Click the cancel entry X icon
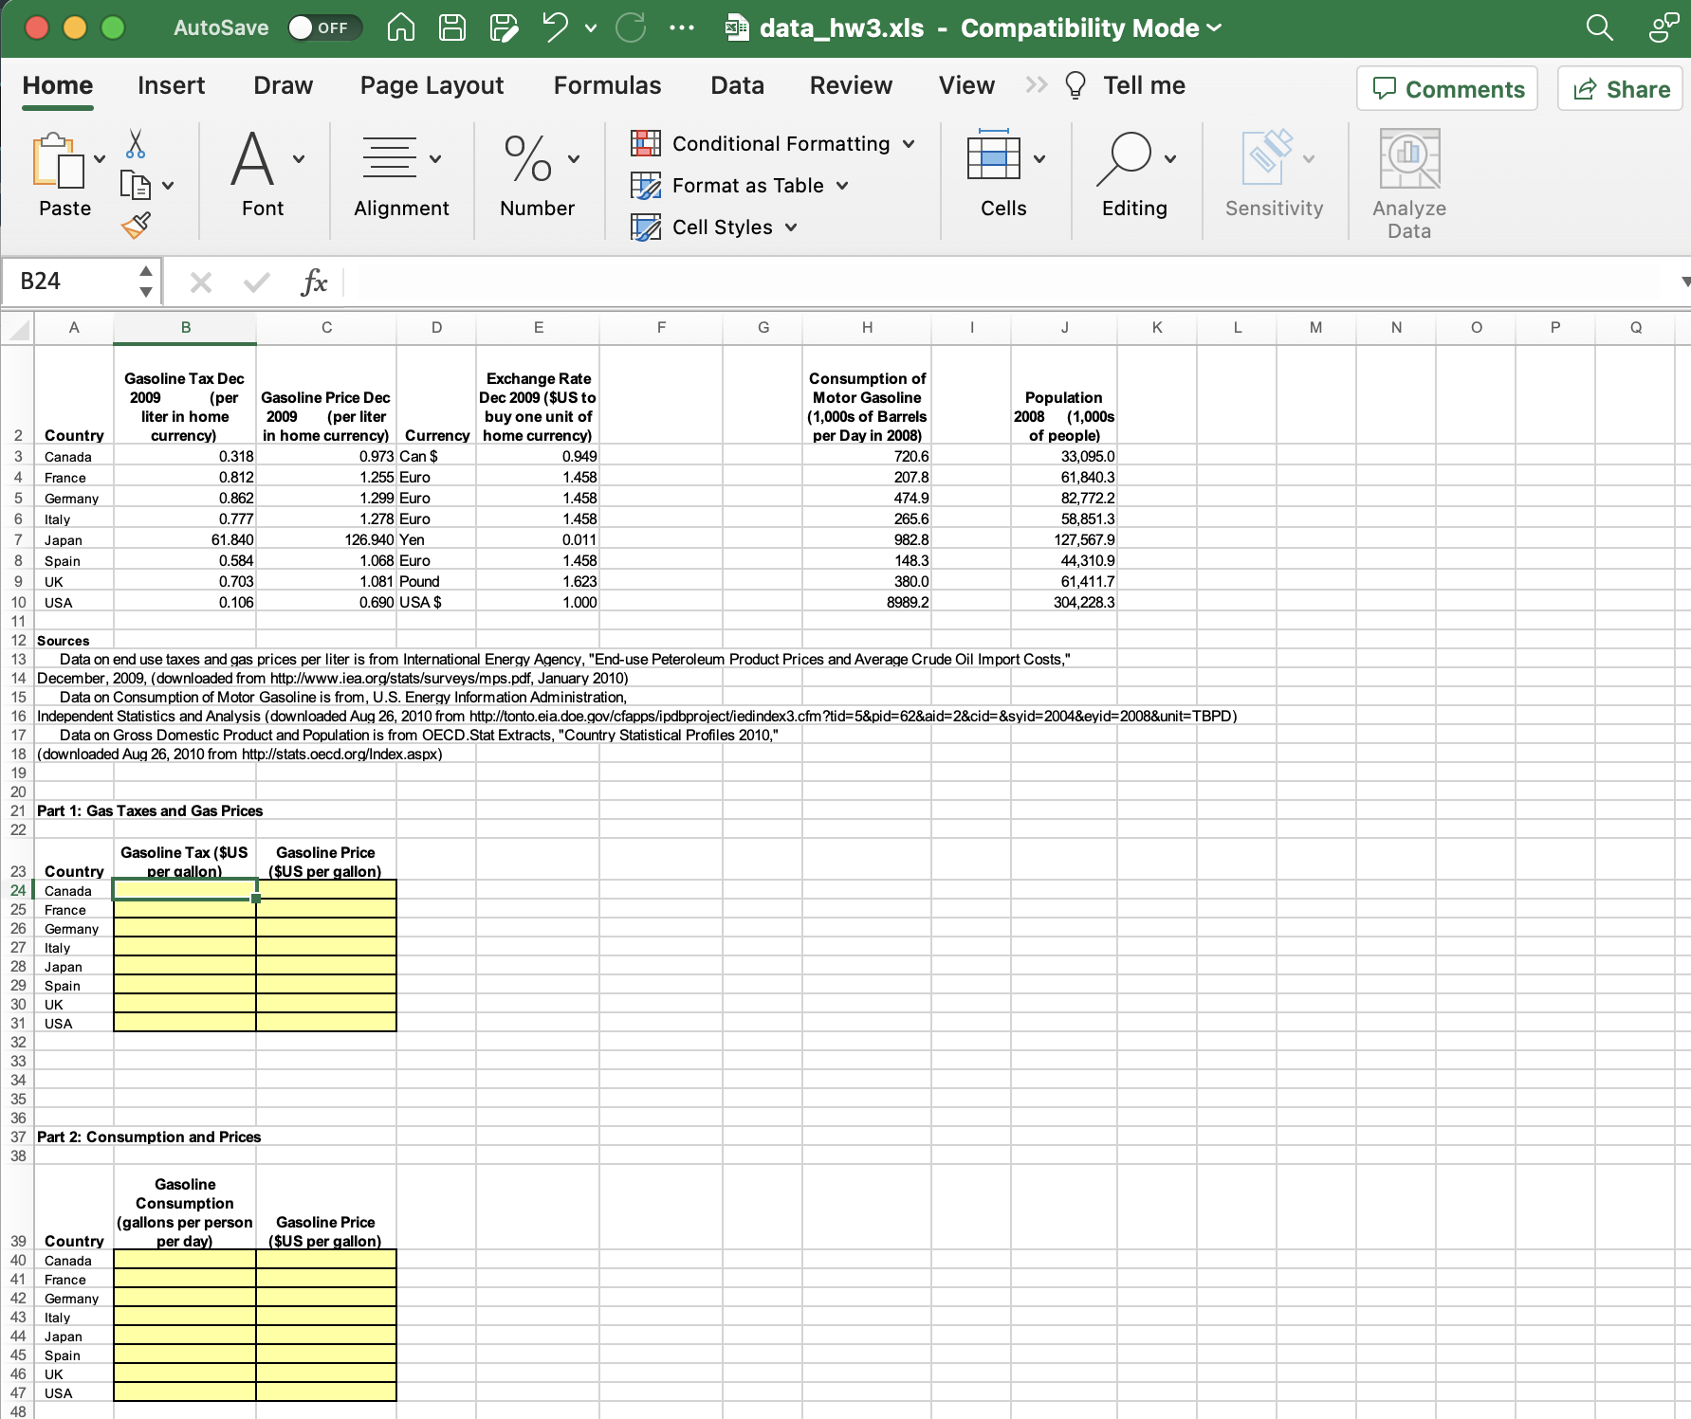 click(x=201, y=282)
